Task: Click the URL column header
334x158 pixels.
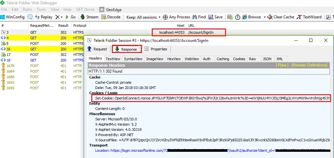Action: tap(191, 26)
